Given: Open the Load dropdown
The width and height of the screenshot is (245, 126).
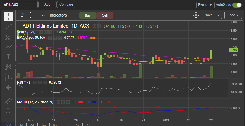Looking at the screenshot, I should pyautogui.click(x=233, y=15).
